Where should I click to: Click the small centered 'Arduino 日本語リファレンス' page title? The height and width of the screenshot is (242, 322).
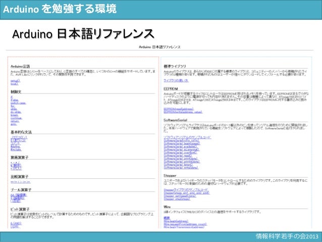[x=159, y=47]
